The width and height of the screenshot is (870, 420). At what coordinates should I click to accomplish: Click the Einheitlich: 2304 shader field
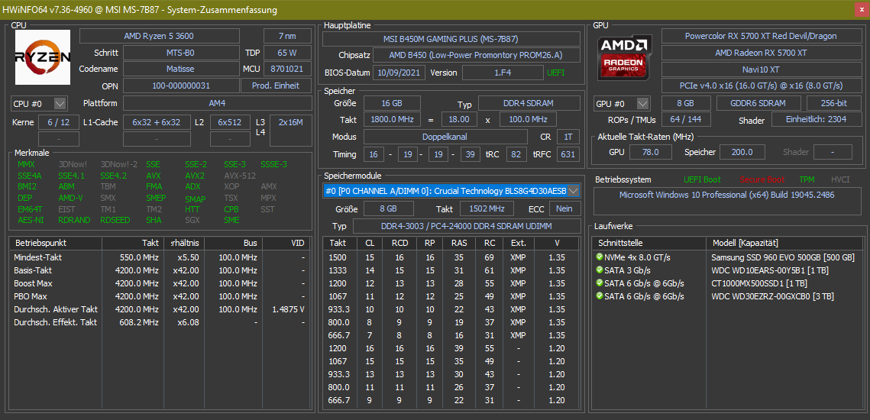point(815,120)
